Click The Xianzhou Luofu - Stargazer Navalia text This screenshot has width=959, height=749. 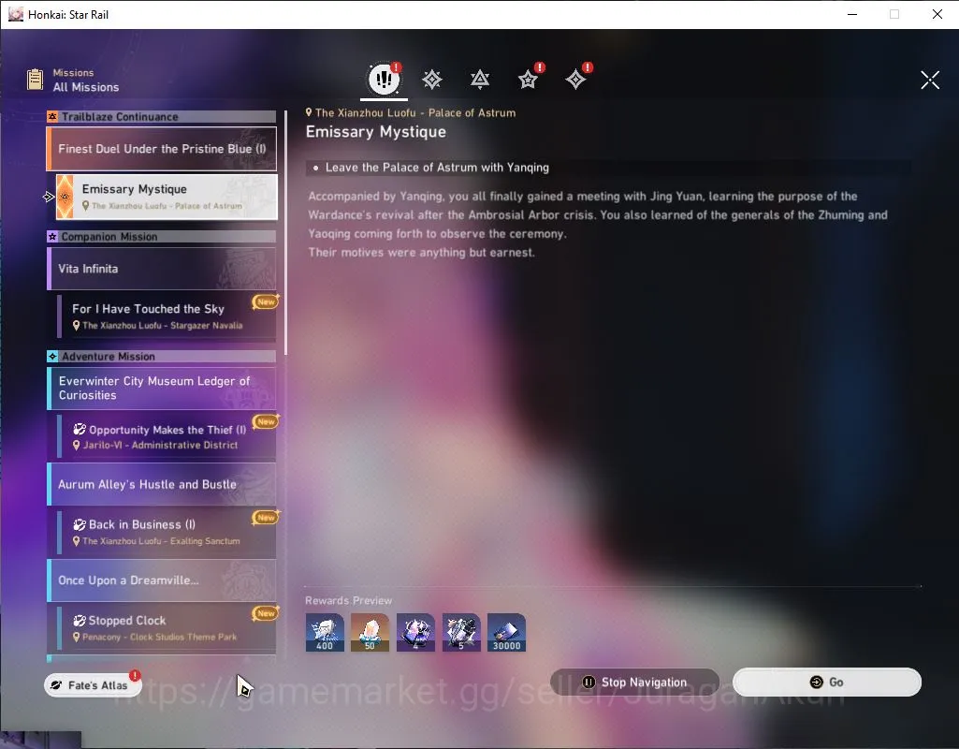pos(162,326)
